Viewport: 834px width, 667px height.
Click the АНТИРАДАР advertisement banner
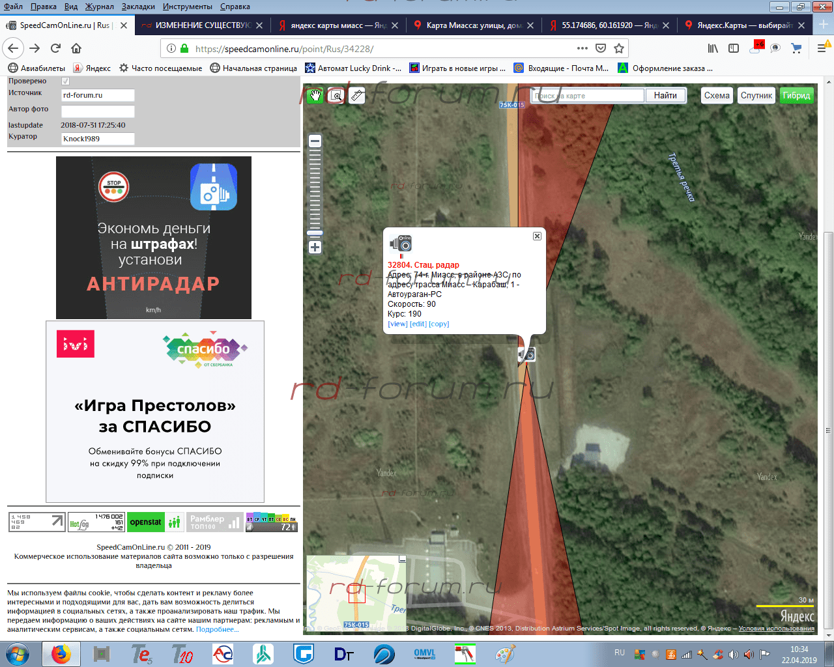[154, 238]
